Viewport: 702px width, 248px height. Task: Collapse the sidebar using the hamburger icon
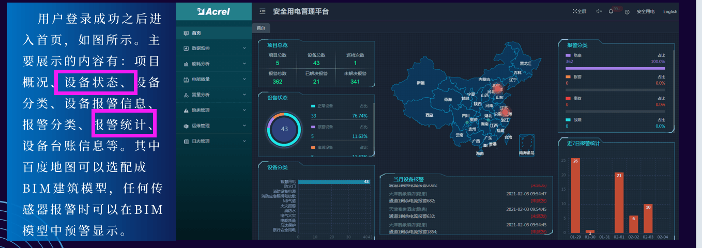[x=263, y=11]
